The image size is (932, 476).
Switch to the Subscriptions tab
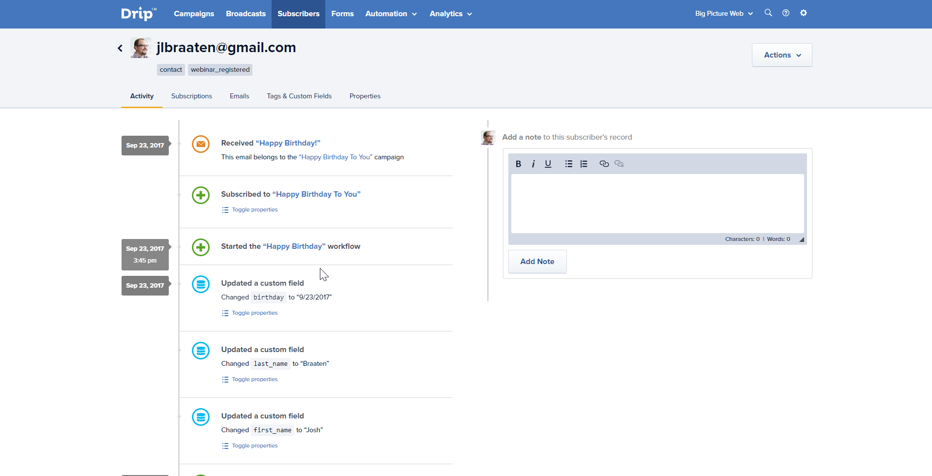[x=191, y=96]
